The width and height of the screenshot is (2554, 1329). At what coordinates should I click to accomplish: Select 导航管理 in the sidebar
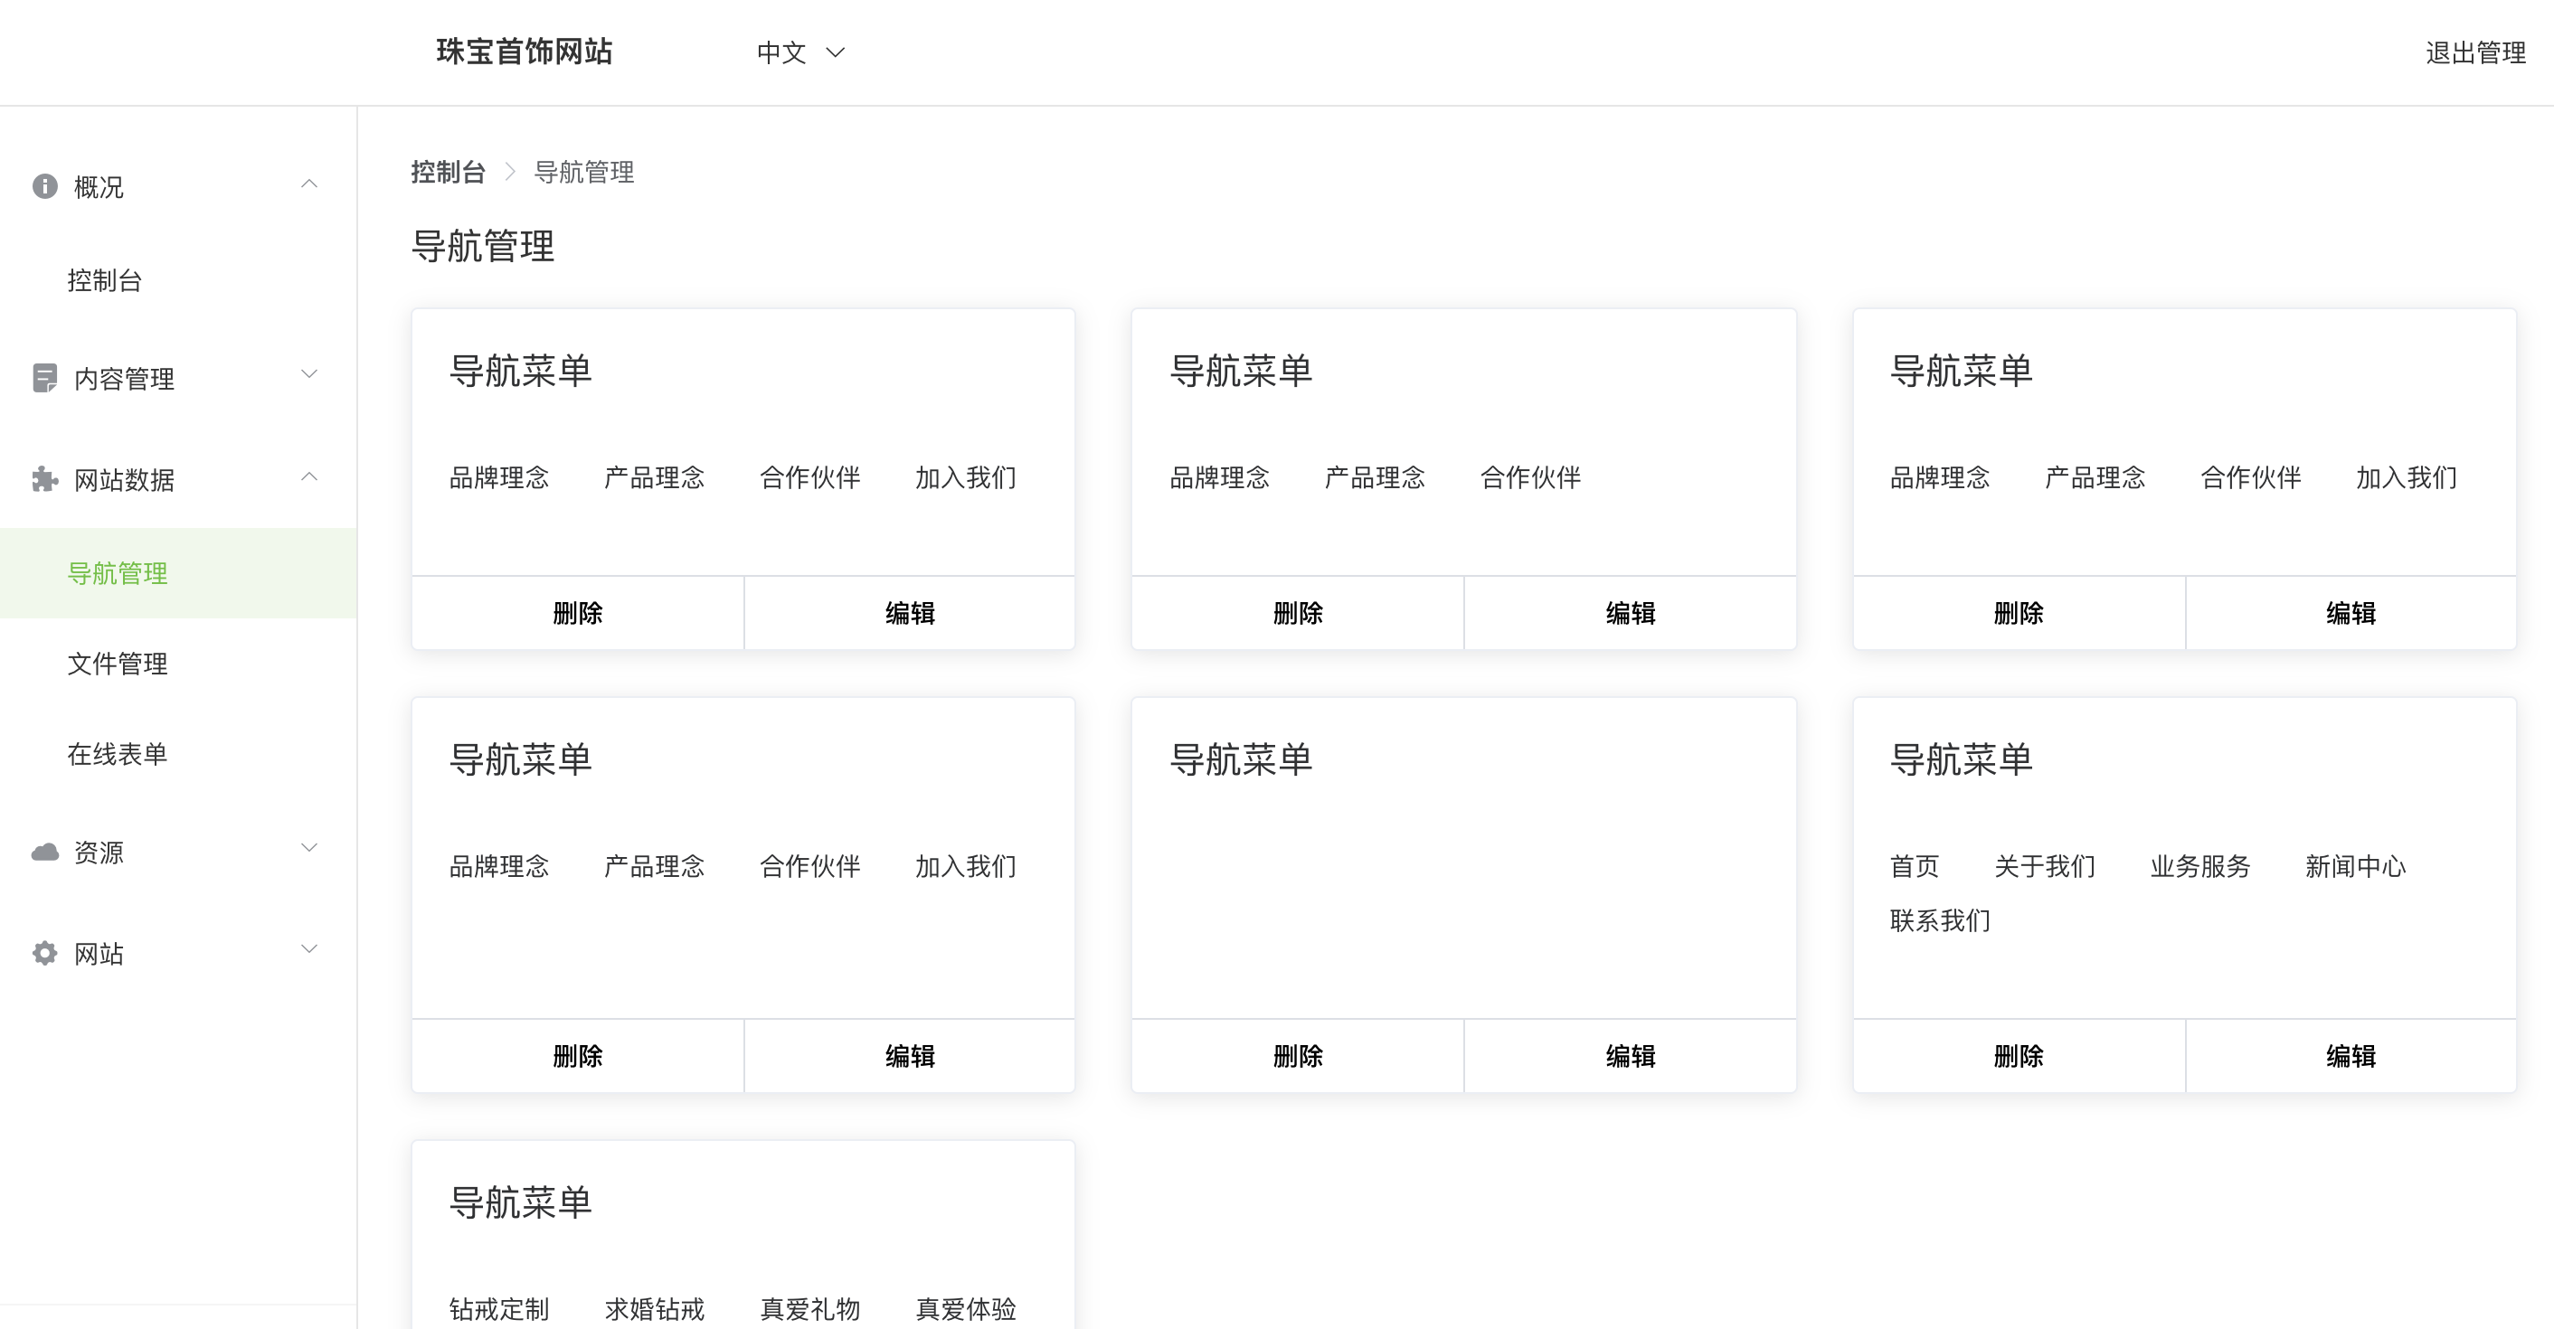point(178,573)
